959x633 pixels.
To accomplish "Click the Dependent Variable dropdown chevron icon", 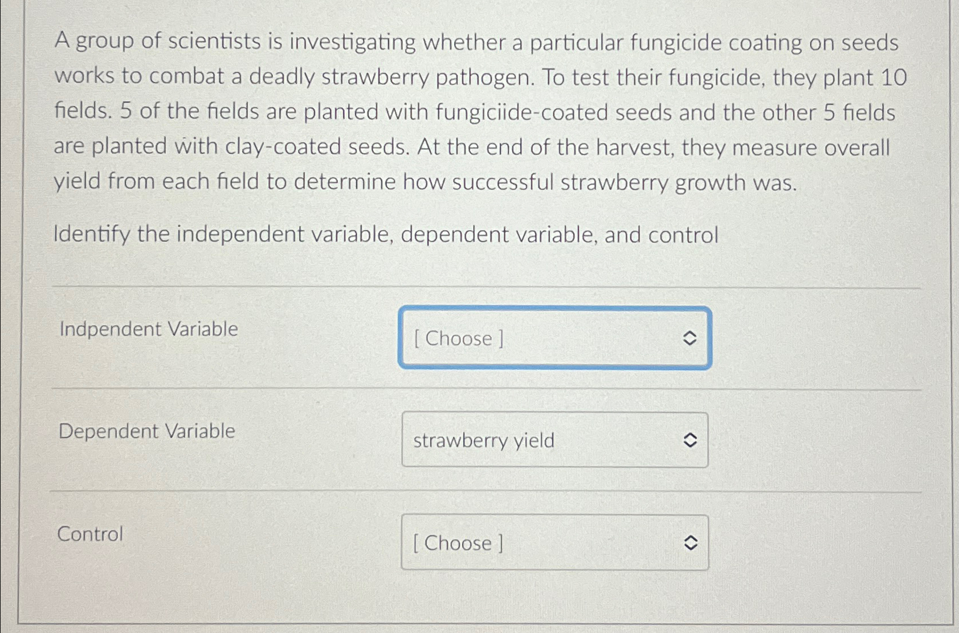I will coord(691,440).
